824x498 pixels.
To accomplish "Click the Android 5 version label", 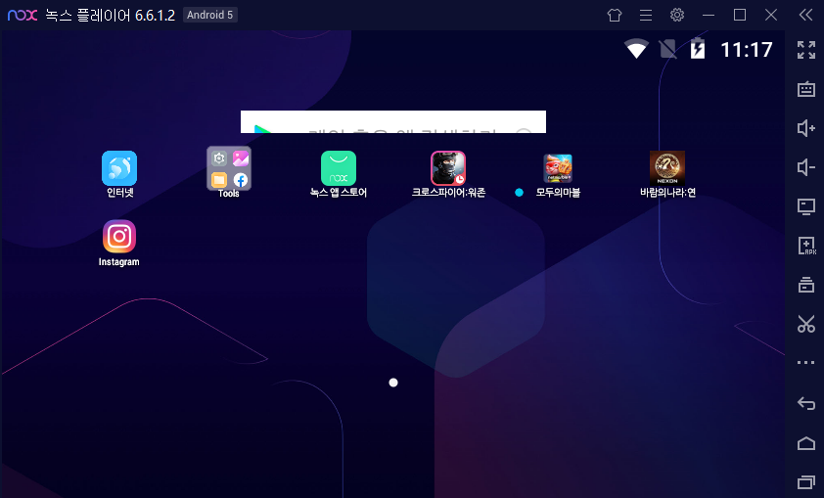I will pos(209,15).
